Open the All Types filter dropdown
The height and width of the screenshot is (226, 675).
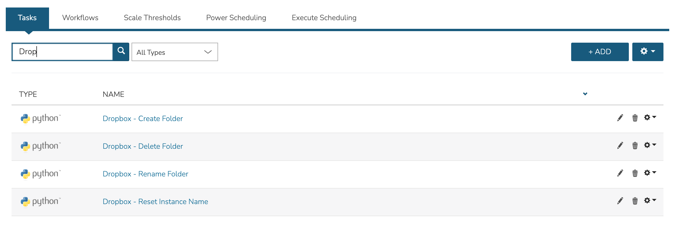175,52
